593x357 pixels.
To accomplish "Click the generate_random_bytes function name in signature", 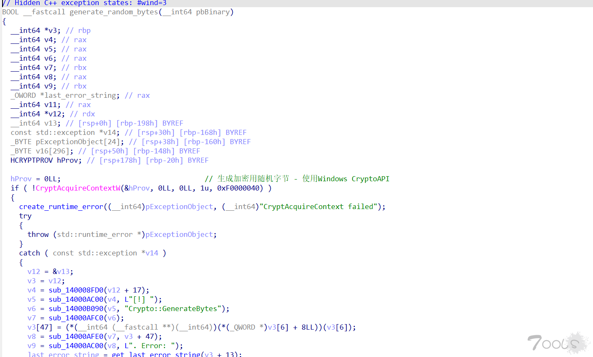I will 113,12.
